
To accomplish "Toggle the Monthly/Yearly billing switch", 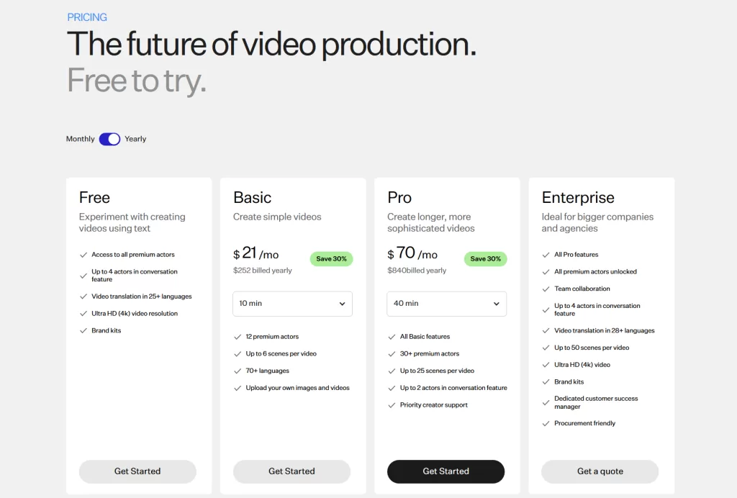I will point(109,139).
